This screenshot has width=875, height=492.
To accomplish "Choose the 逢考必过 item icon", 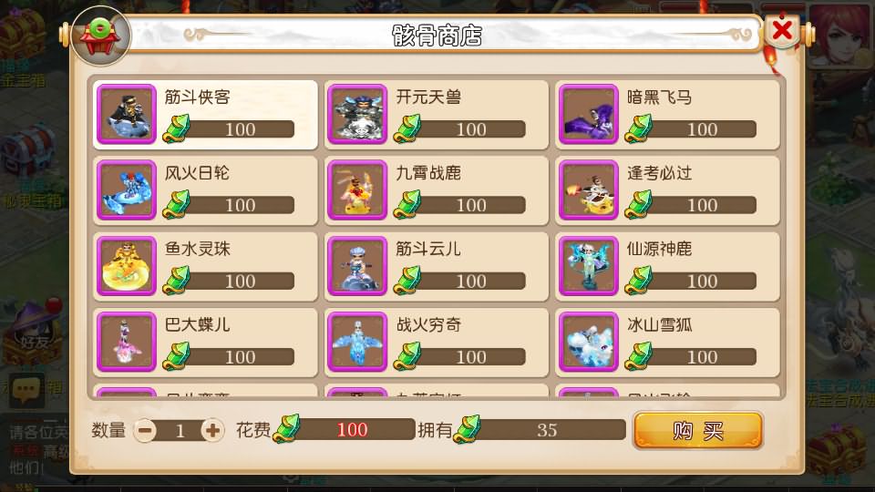I will (x=588, y=190).
